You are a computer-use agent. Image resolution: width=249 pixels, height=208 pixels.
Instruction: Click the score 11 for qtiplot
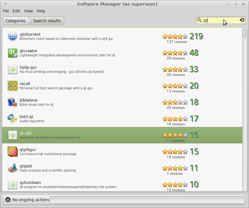[194, 168]
